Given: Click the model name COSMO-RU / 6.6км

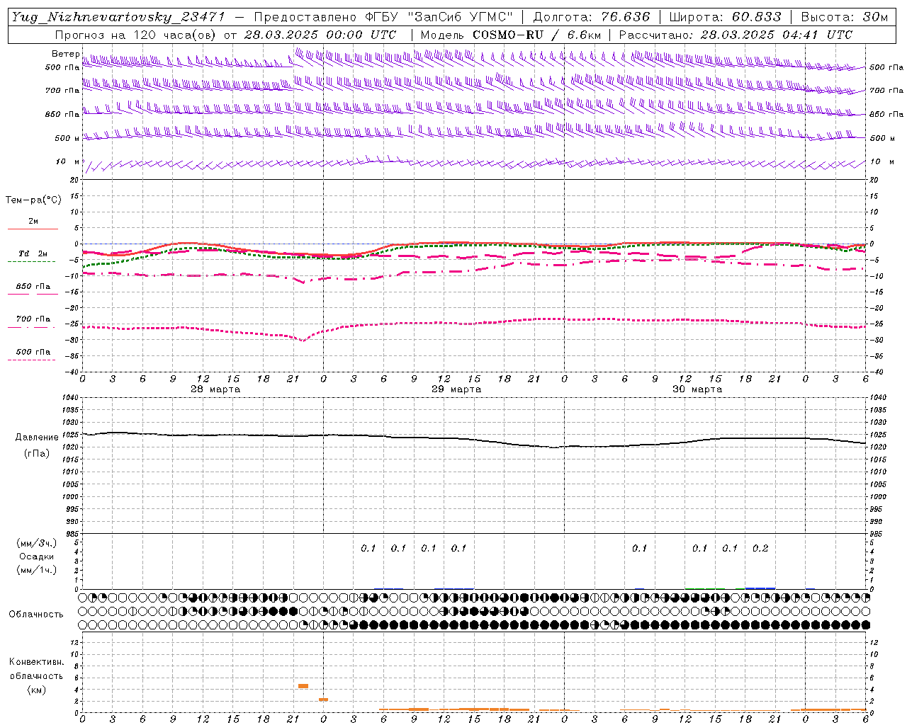Looking at the screenshot, I should click(536, 35).
